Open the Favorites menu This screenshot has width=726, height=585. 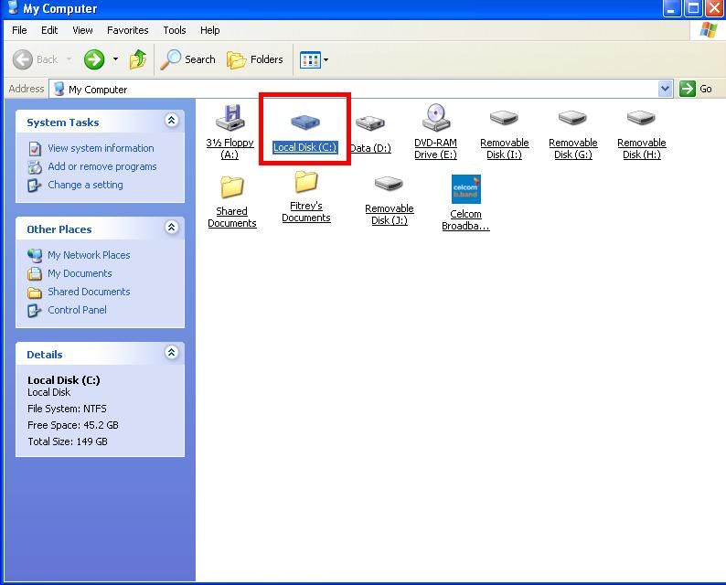127,30
